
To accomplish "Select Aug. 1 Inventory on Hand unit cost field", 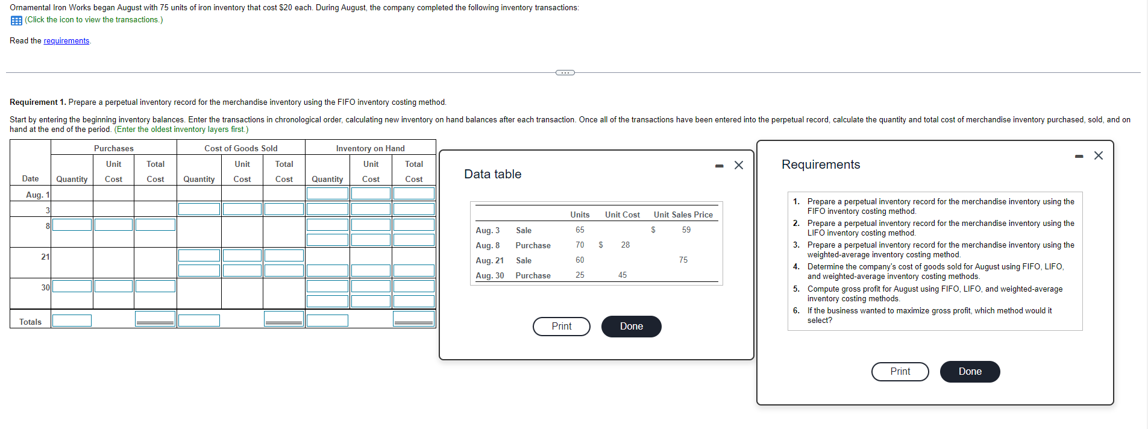I will 371,193.
